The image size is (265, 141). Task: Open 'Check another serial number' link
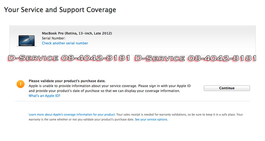point(65,43)
